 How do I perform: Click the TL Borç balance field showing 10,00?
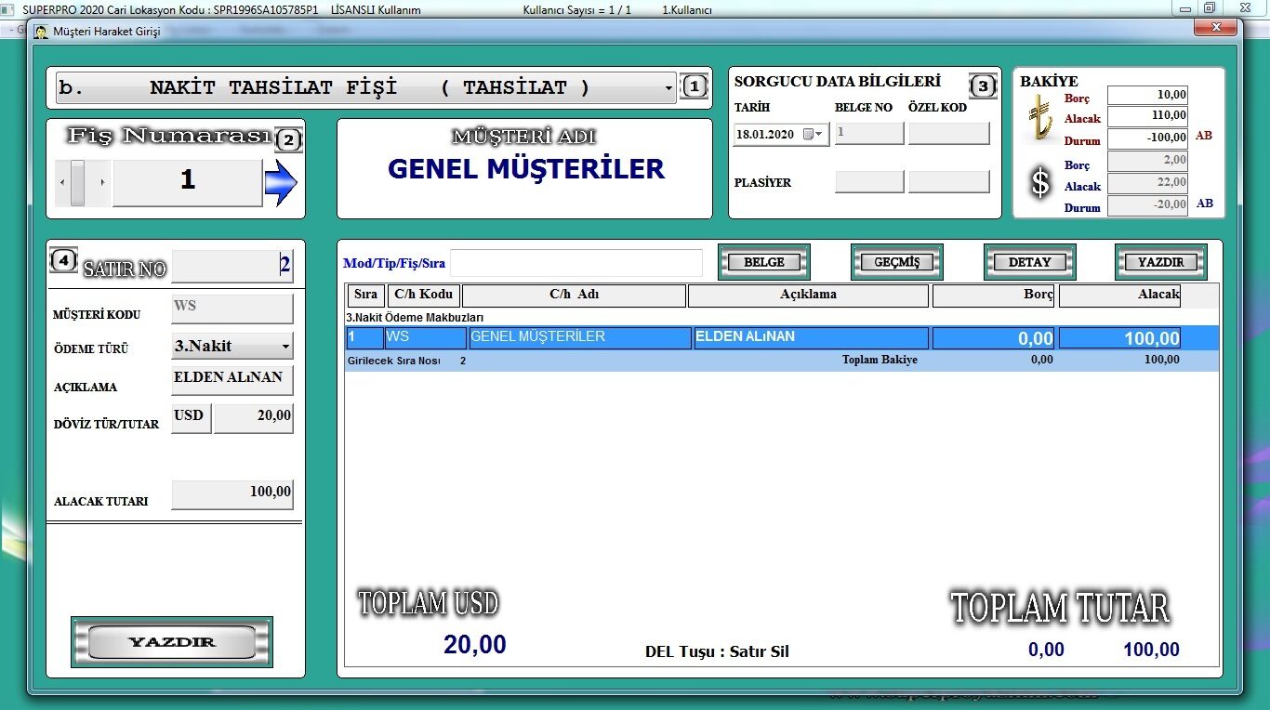(x=1147, y=95)
